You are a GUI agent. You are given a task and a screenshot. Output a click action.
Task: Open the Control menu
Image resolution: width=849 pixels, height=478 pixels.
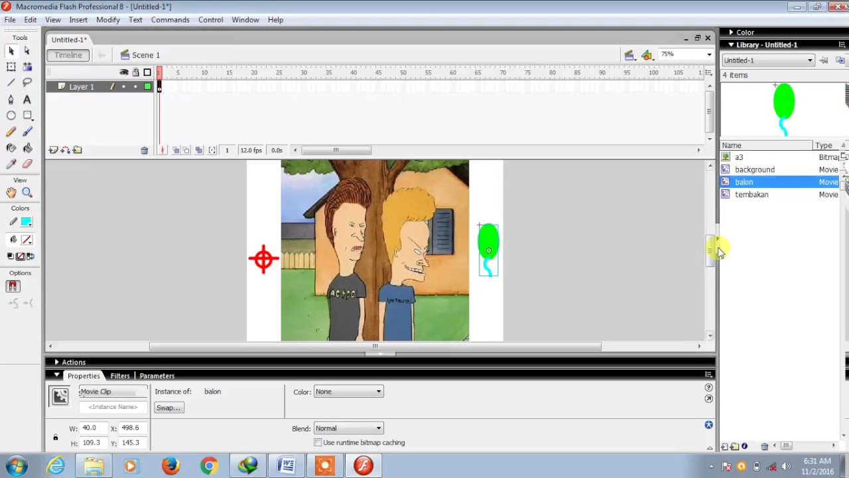[211, 20]
